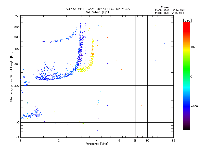Click the x-axis label '2'
The height and width of the screenshot is (153, 204).
click(x=59, y=141)
